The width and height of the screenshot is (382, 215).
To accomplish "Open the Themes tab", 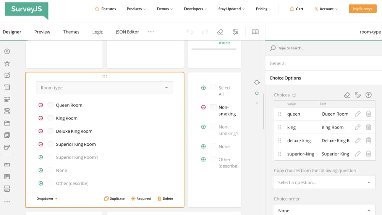I will tap(71, 32).
